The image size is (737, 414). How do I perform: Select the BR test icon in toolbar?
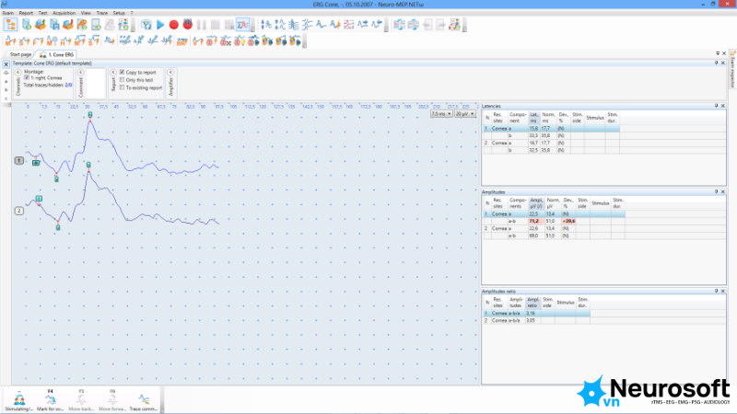(181, 41)
